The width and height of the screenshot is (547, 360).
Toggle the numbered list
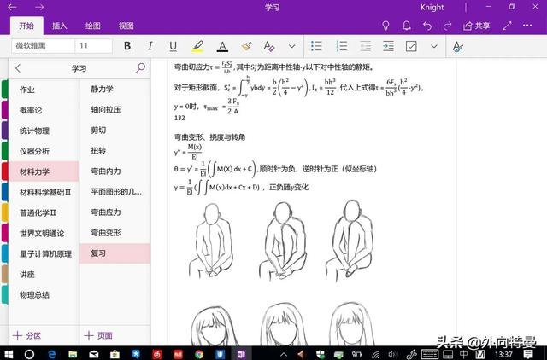[x=342, y=46]
